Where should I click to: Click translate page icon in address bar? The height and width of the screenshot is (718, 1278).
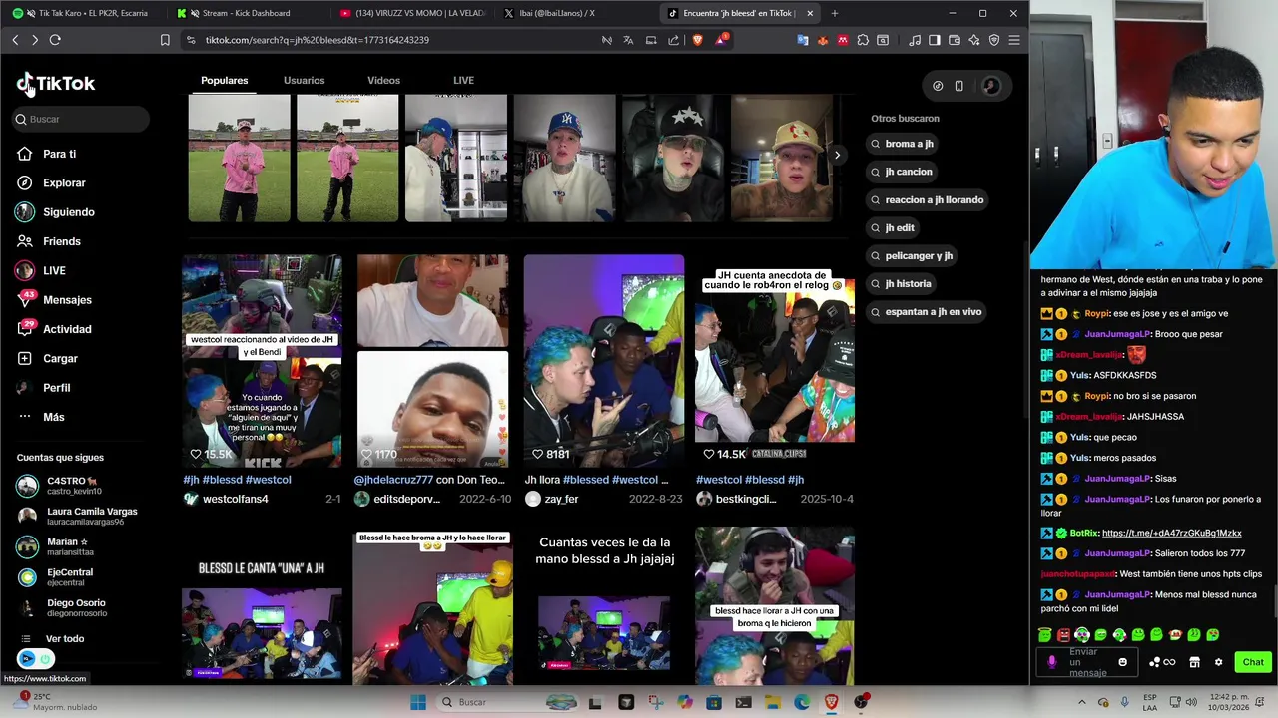(x=628, y=40)
